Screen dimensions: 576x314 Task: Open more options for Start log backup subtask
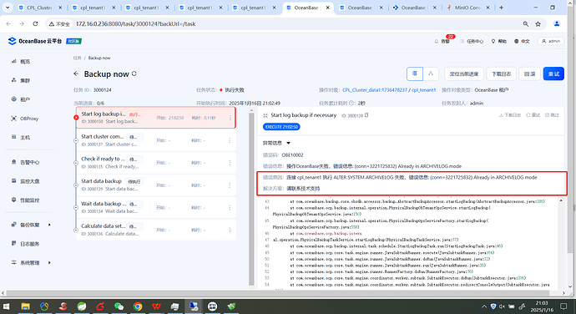click(230, 118)
